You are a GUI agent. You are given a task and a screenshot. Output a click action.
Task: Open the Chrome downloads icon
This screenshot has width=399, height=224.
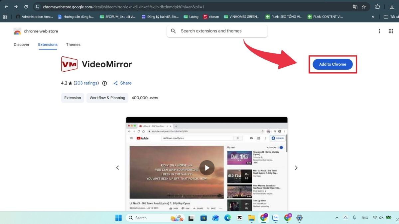tap(392, 7)
